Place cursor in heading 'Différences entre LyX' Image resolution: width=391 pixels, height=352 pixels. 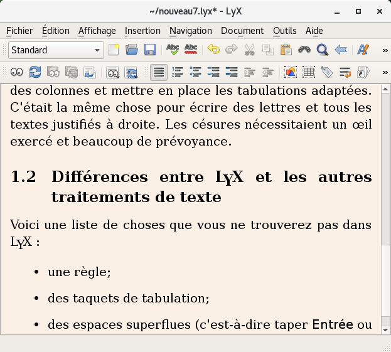point(147,177)
